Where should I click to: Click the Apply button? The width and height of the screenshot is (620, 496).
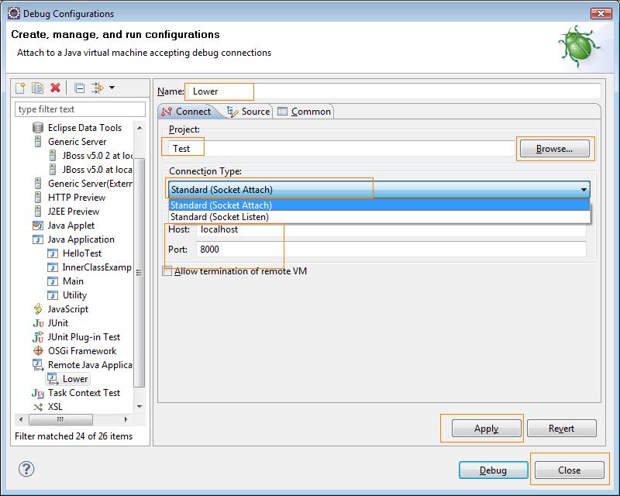(x=487, y=428)
